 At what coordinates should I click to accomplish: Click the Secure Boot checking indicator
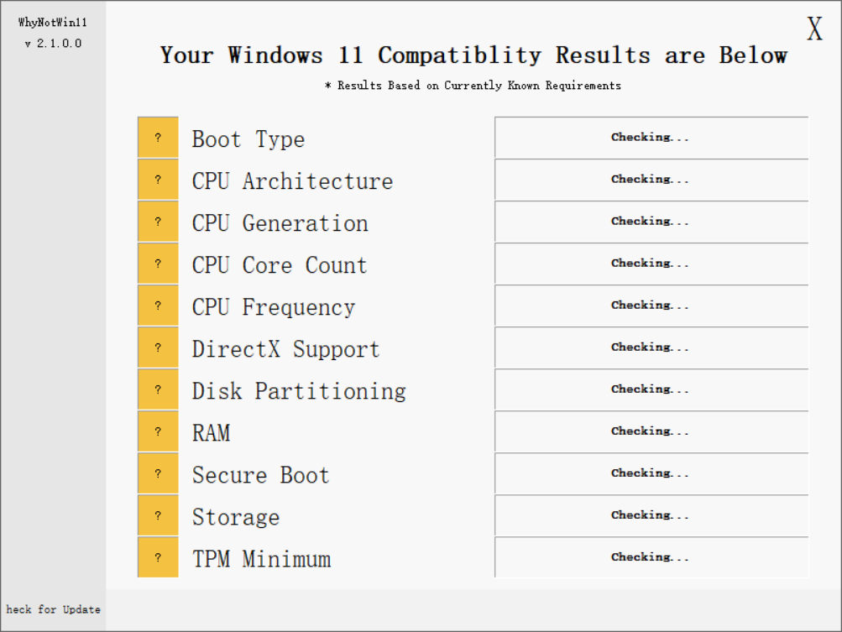651,473
